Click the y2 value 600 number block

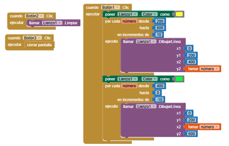coord(192,134)
